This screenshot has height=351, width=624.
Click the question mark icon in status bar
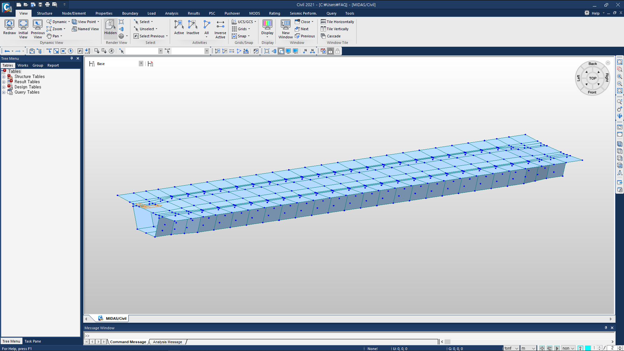[x=580, y=348]
